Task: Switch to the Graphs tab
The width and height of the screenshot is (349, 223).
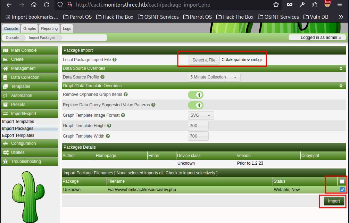Action: pyautogui.click(x=30, y=28)
